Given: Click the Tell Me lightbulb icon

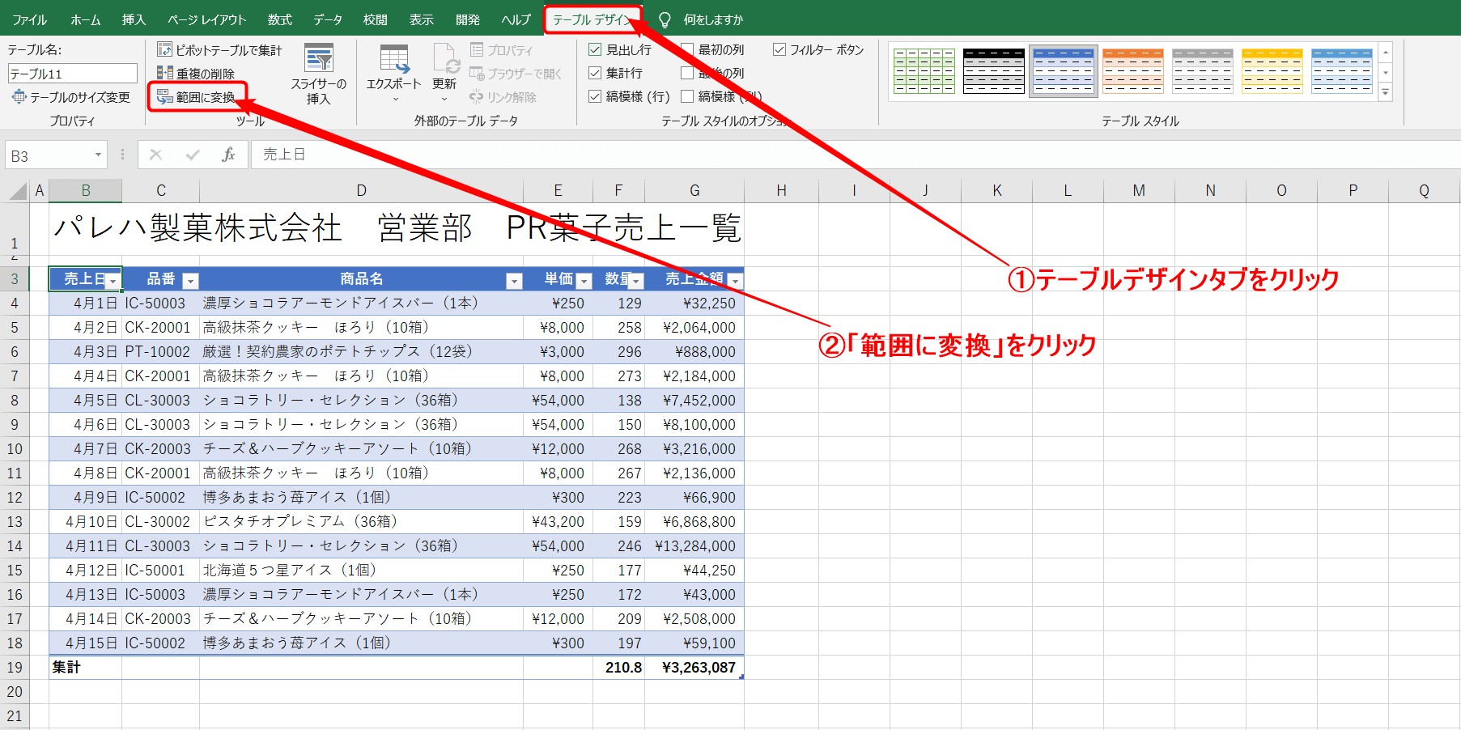Looking at the screenshot, I should pyautogui.click(x=665, y=19).
